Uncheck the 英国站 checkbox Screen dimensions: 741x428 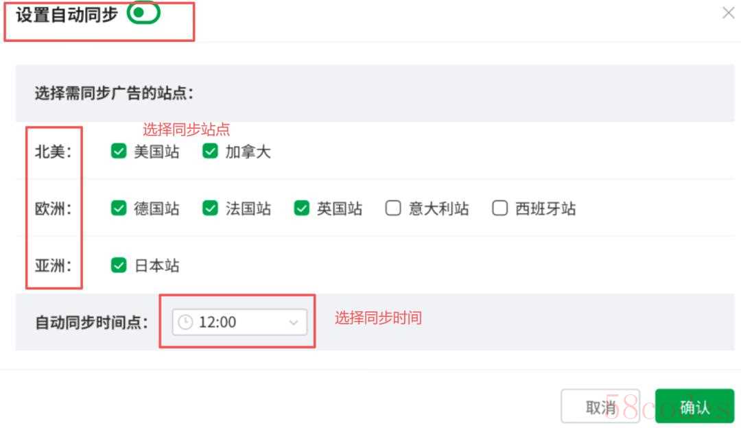(301, 209)
